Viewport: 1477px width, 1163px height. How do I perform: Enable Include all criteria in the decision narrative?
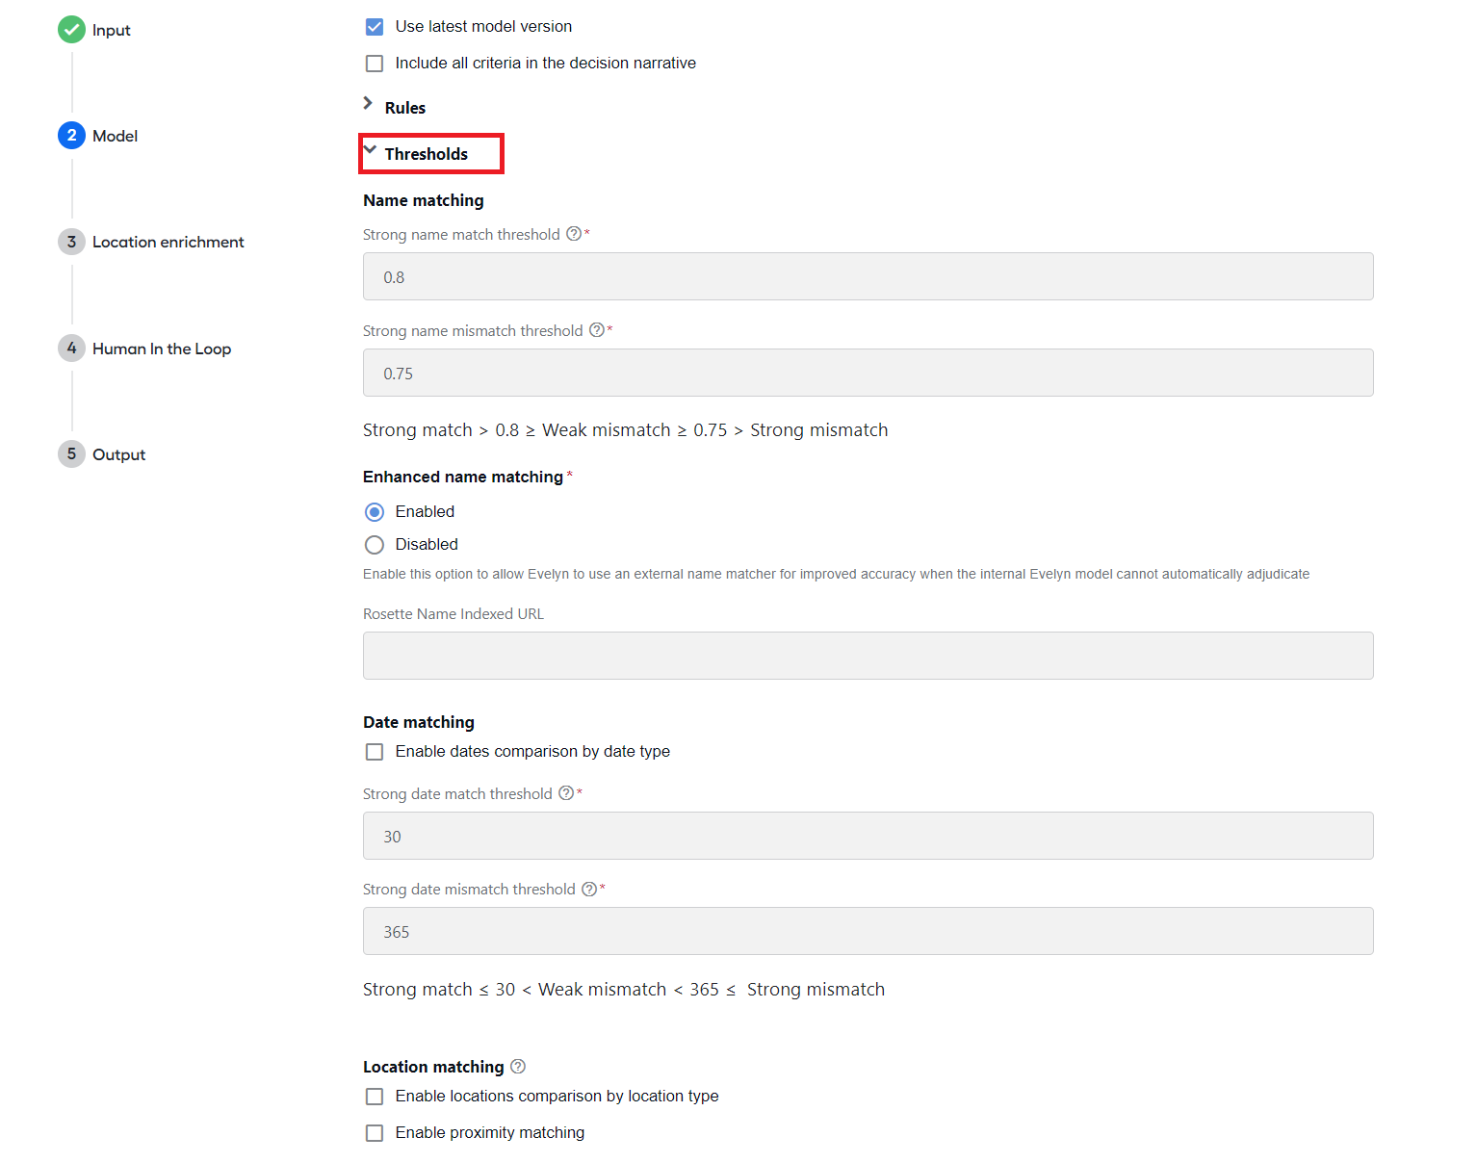[x=375, y=64]
